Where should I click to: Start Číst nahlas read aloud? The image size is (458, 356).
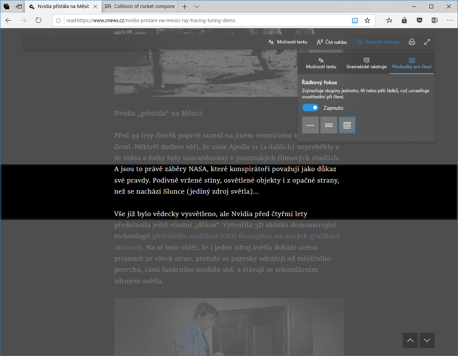332,42
